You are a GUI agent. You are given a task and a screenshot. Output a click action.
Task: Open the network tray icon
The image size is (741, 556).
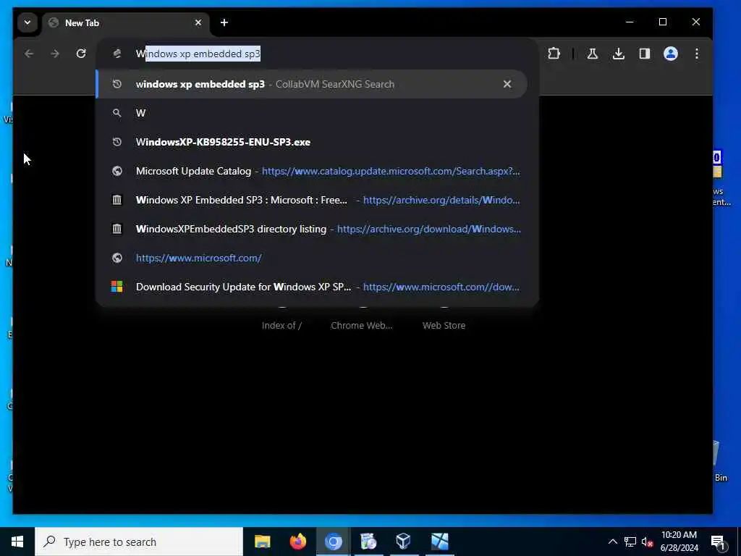[x=630, y=542]
